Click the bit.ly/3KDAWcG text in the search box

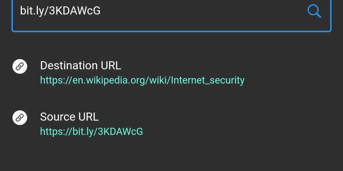point(60,11)
